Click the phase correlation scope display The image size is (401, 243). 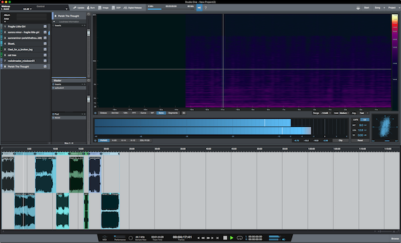tap(385, 128)
